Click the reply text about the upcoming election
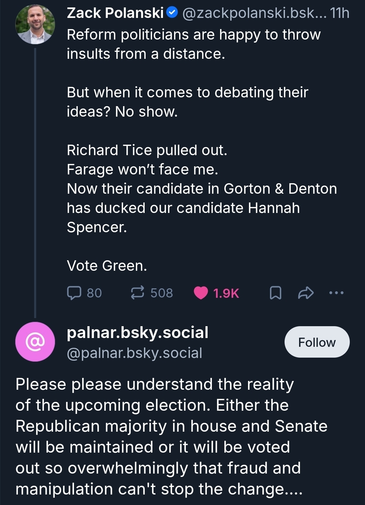Screen dimensions: 365x505 point(159,436)
